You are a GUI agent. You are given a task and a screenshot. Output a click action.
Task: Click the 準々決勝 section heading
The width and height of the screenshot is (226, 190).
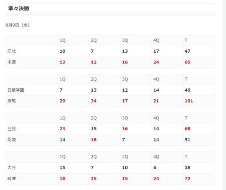pos(18,8)
